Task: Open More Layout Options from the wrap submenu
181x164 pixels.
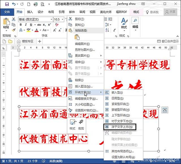Action: tap(123, 151)
